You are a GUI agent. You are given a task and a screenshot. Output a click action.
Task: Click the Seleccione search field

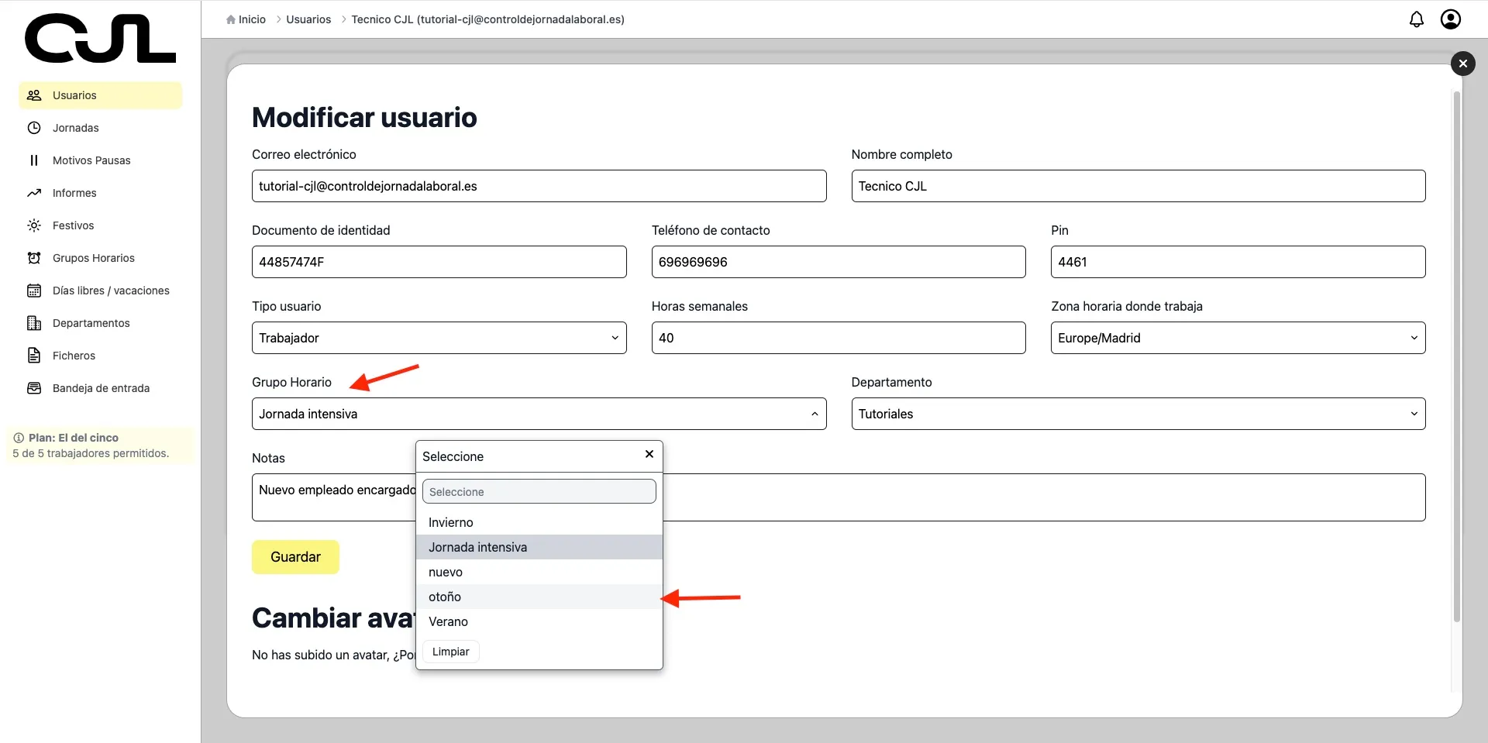tap(539, 492)
